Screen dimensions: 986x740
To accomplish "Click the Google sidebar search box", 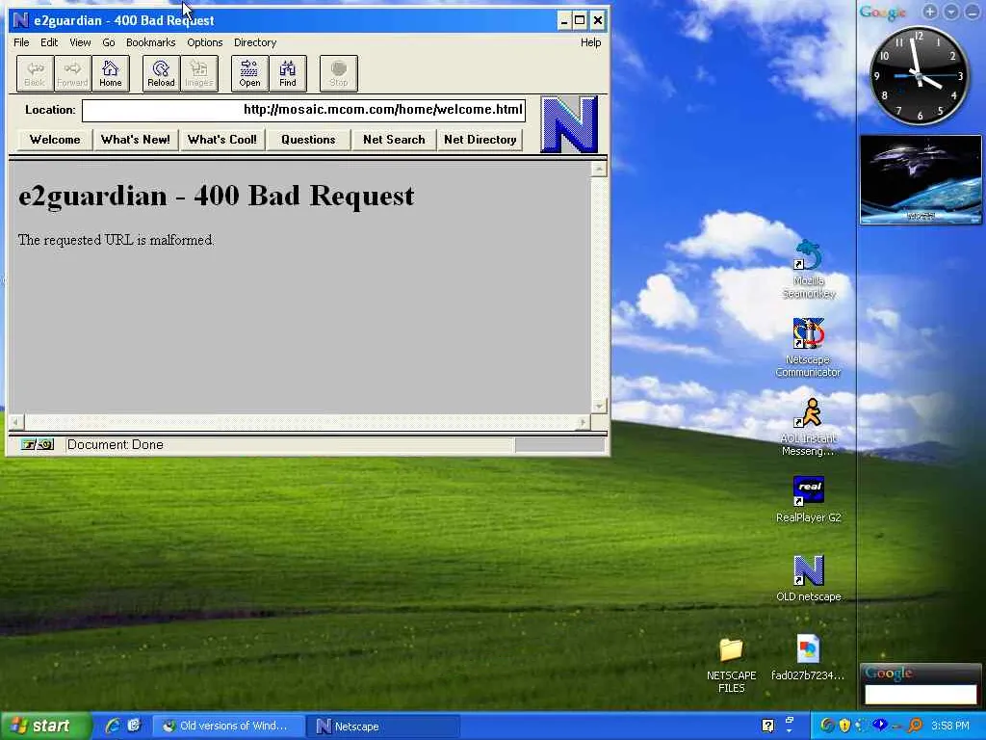I will coord(921,694).
